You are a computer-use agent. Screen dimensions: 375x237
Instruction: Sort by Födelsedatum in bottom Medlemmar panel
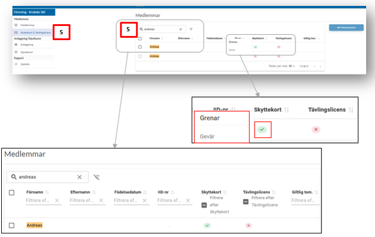click(x=131, y=192)
